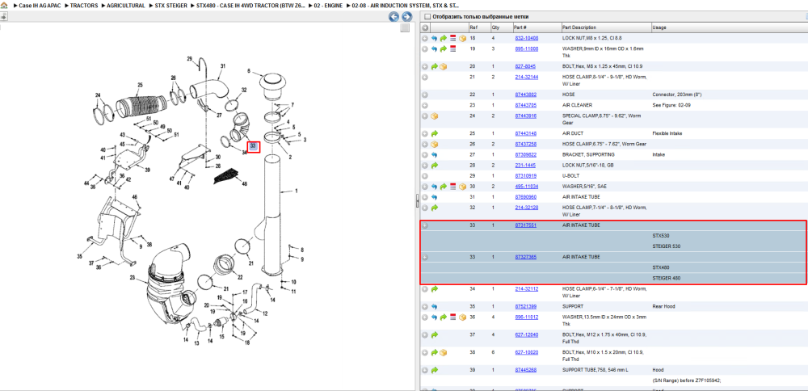Expand row 22 HOSE plus icon
The image size is (808, 391).
(x=425, y=95)
